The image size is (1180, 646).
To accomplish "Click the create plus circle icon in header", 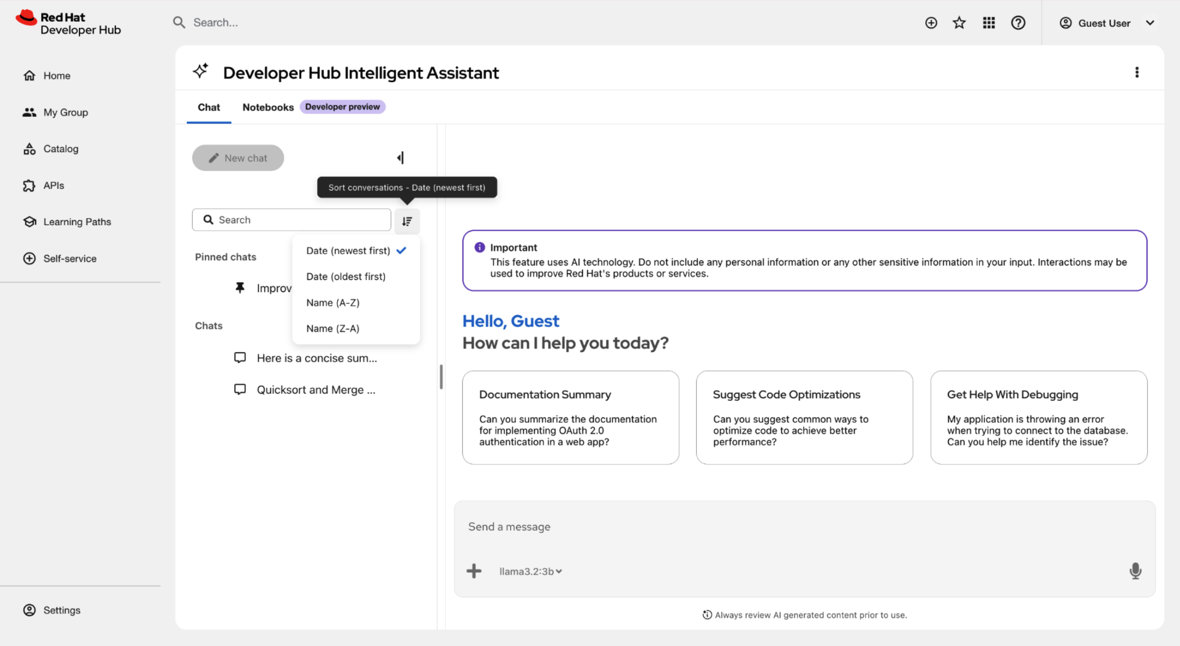I will [x=931, y=23].
